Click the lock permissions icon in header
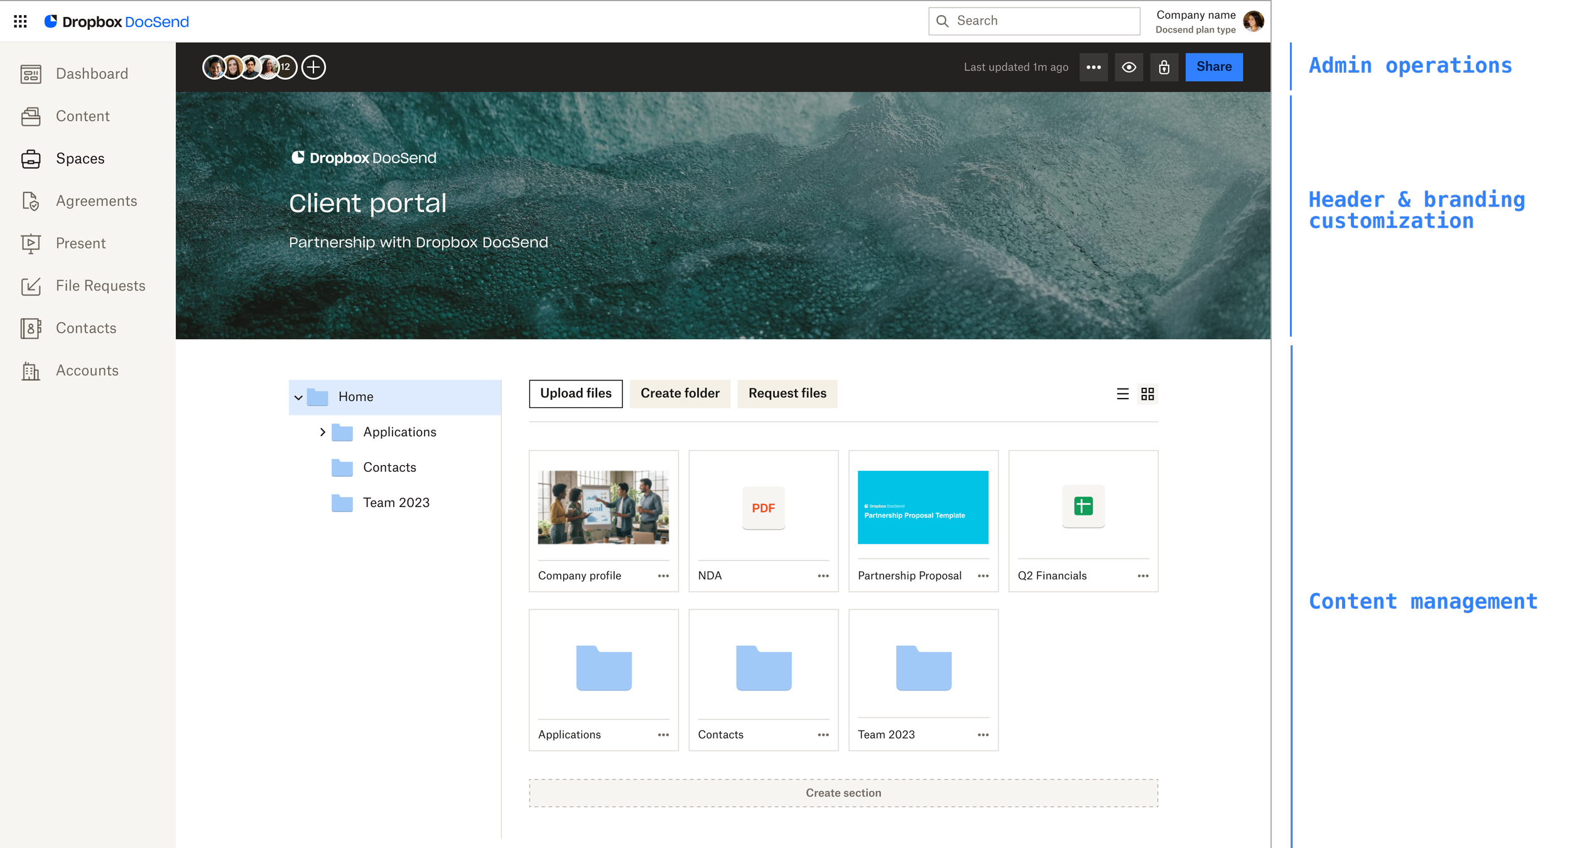The width and height of the screenshot is (1570, 848). click(x=1164, y=67)
